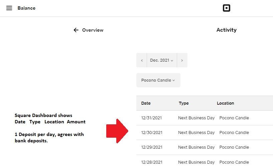Screen dimensions: 273x167
Task: Open the 12/31/2021 deposit date
Action: point(152,118)
